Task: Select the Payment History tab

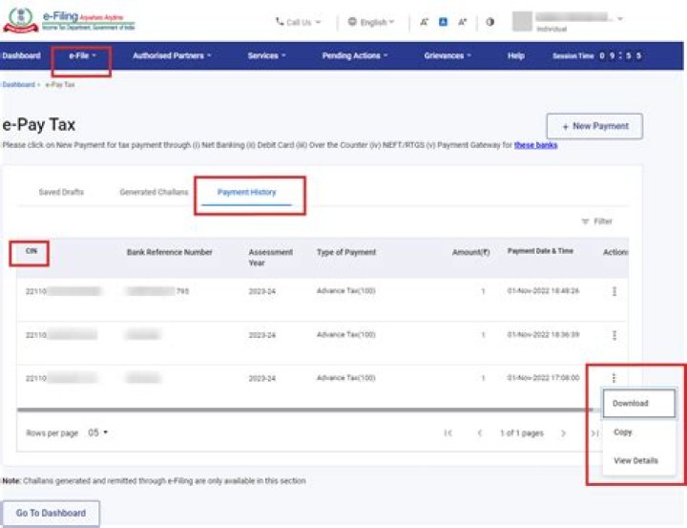Action: (247, 192)
